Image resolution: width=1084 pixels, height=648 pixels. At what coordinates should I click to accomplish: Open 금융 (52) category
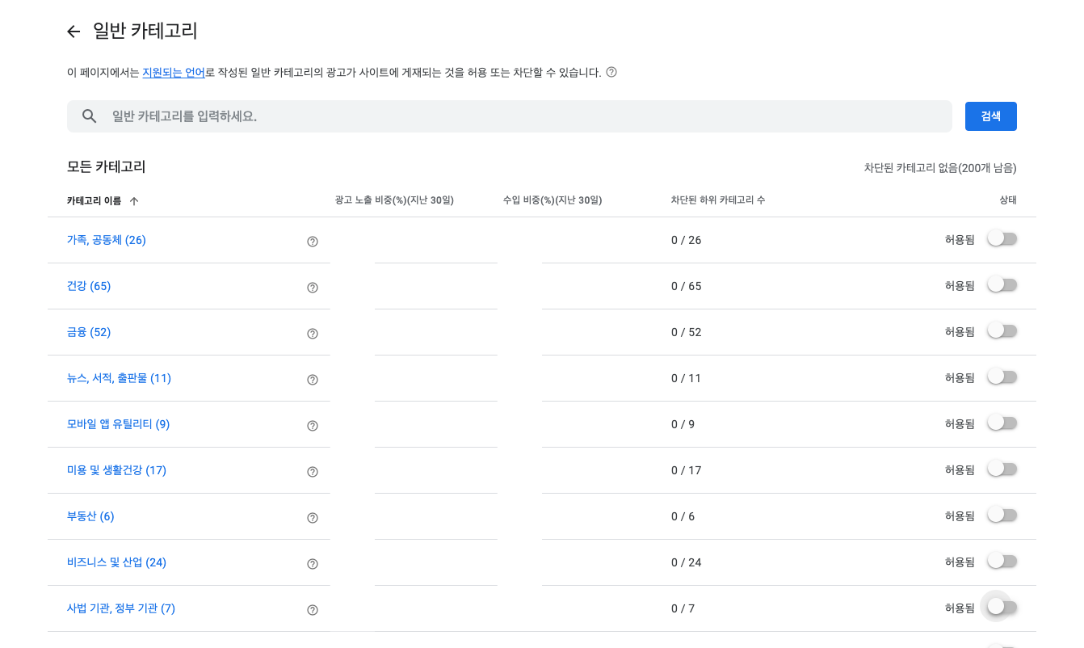[89, 332]
